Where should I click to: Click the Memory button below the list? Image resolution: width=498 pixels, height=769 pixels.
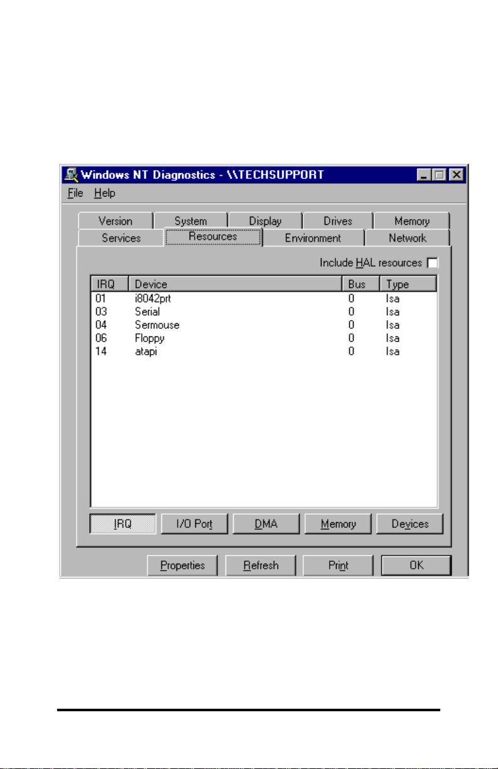coord(338,524)
